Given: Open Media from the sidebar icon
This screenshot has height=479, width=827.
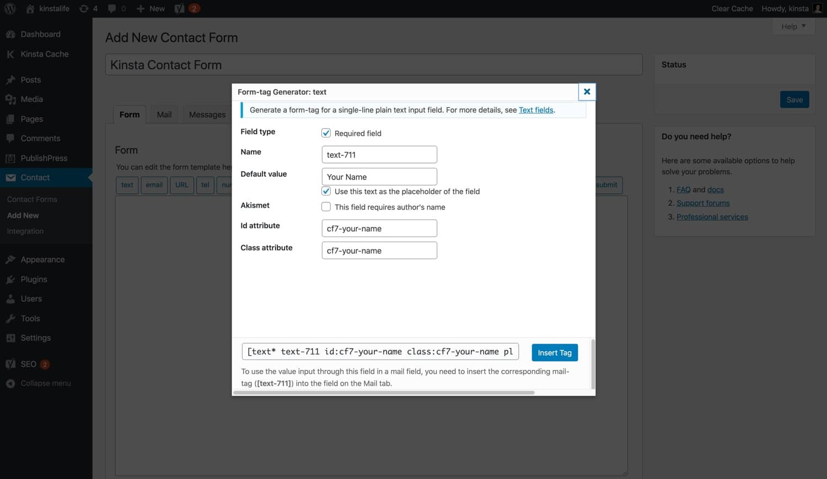Looking at the screenshot, I should pos(11,99).
